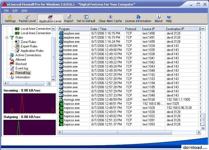Viewport: 209px width, 150px height.
Task: Click log table scroll down arrow
Action: pos(203,128)
